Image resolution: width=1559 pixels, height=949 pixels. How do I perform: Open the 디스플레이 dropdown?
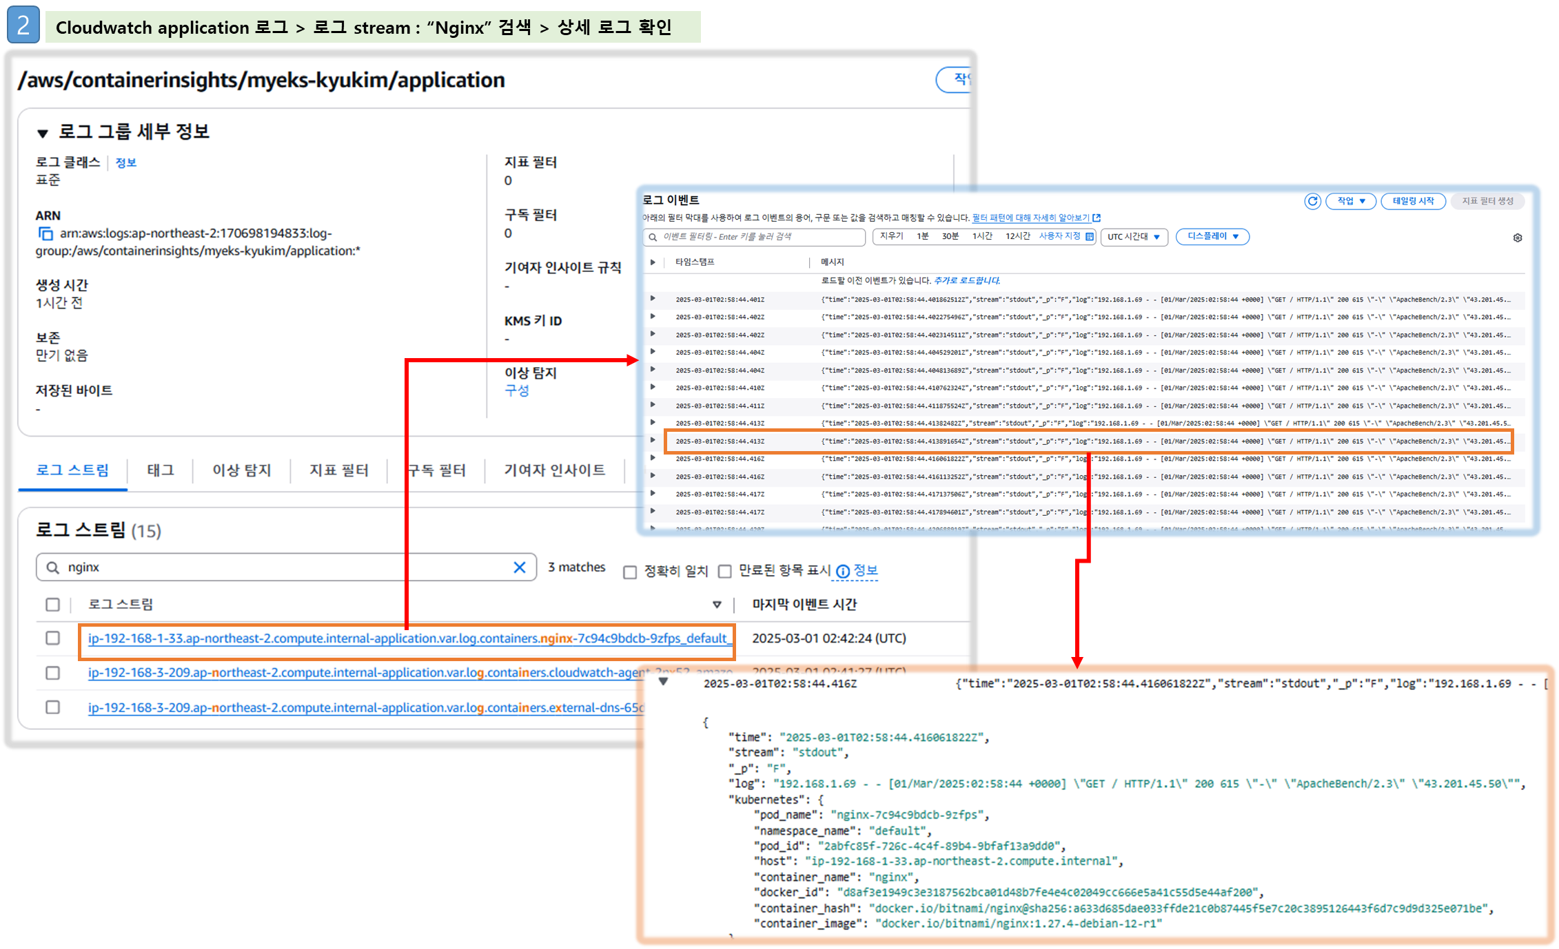1212,236
